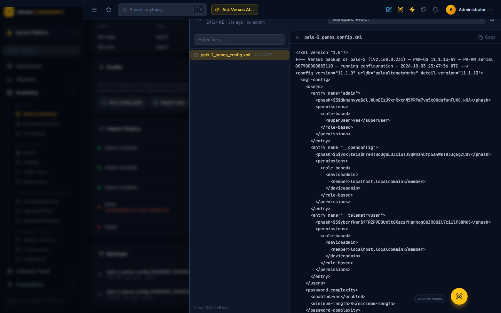This screenshot has width=501, height=313.
Task: Select palo-2_panos_config.xml in file list
Action: pos(239,55)
